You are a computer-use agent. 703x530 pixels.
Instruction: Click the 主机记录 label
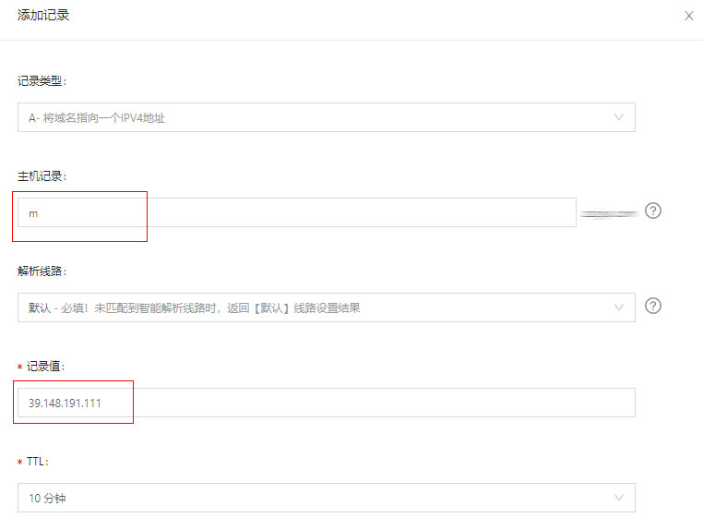click(x=42, y=175)
